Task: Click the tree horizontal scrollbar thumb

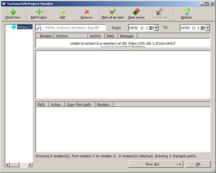Action: (x=14, y=165)
